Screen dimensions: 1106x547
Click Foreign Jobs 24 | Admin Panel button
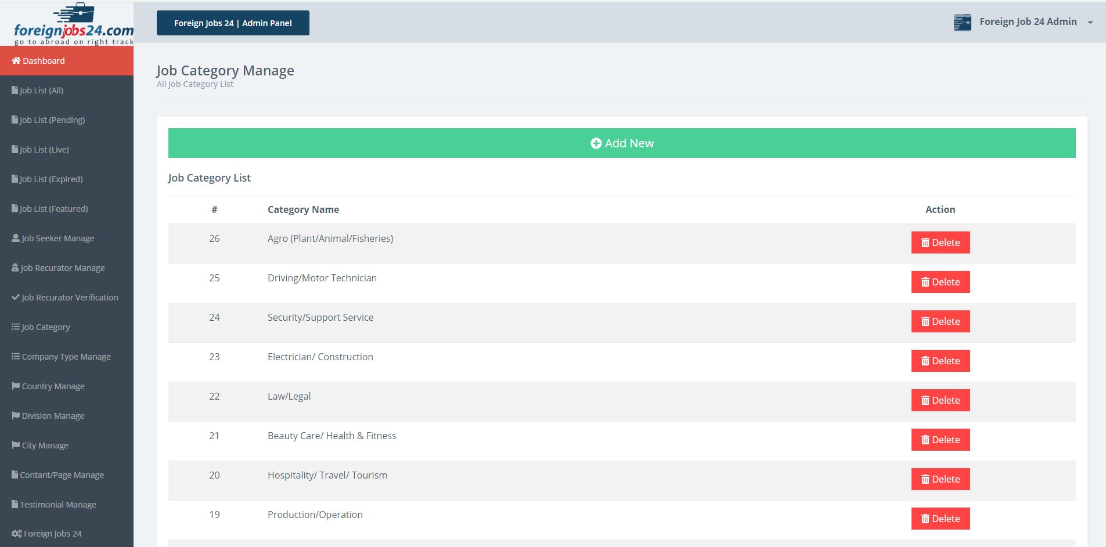233,23
